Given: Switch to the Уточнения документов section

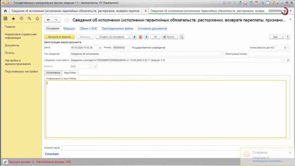Looking at the screenshot, I should click(152, 29).
